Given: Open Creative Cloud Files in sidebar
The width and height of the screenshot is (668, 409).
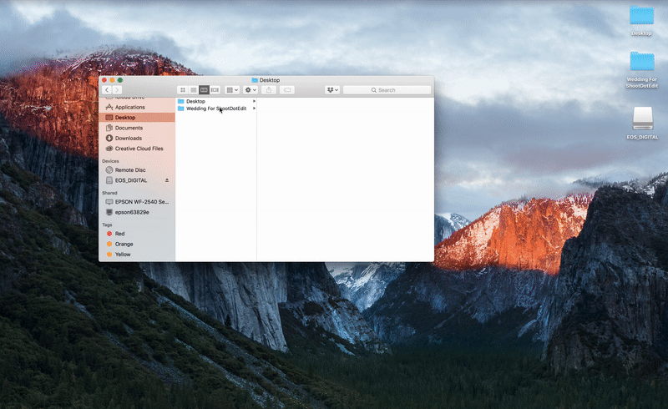Looking at the screenshot, I should click(139, 149).
